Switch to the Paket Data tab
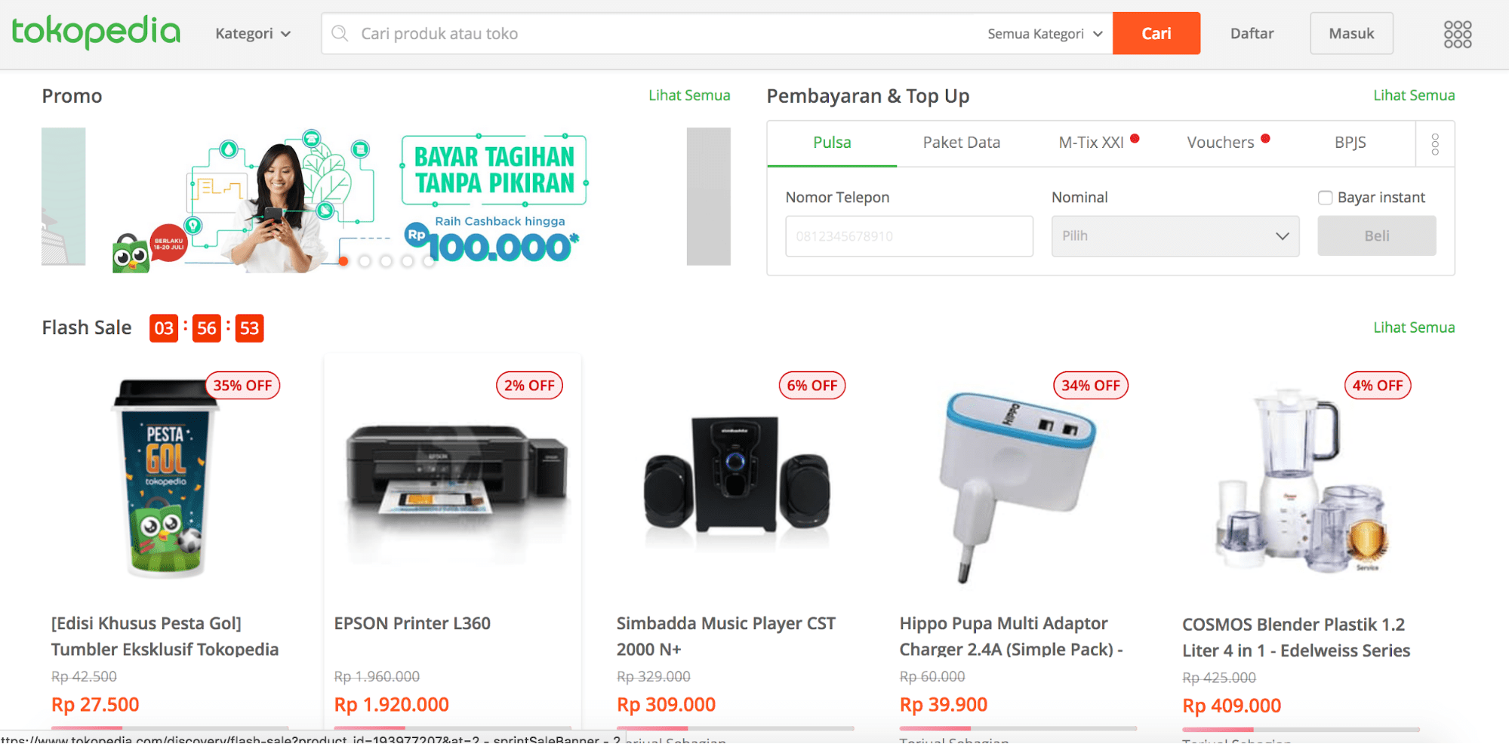This screenshot has height=744, width=1509. tap(961, 143)
